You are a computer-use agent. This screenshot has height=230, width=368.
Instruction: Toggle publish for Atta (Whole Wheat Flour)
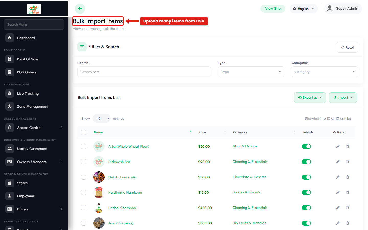coord(306,146)
